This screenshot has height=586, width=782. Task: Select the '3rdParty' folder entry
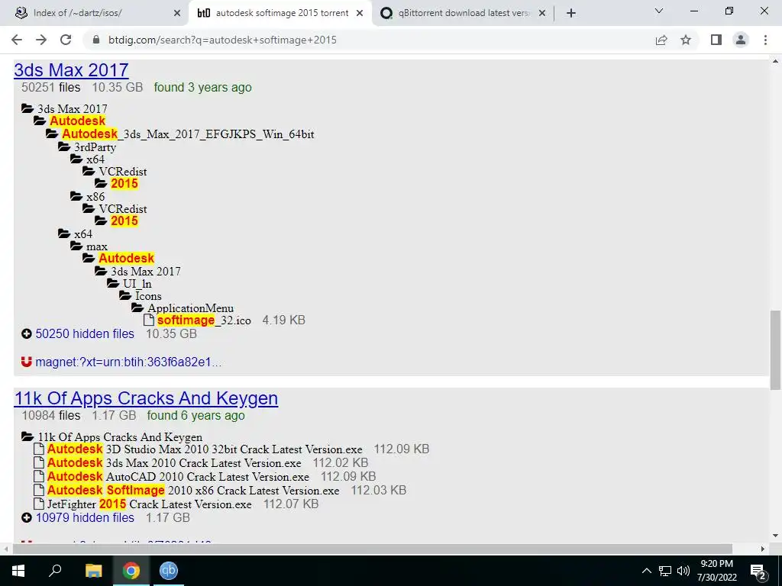point(95,147)
